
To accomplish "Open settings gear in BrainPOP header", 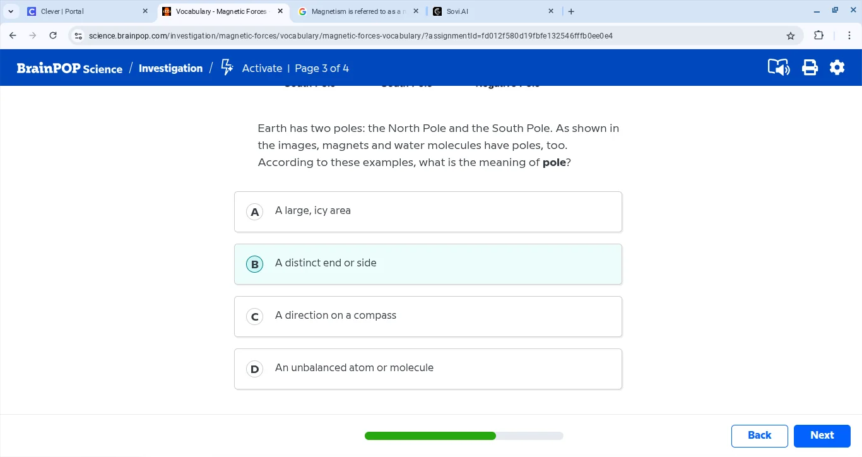I will (837, 68).
